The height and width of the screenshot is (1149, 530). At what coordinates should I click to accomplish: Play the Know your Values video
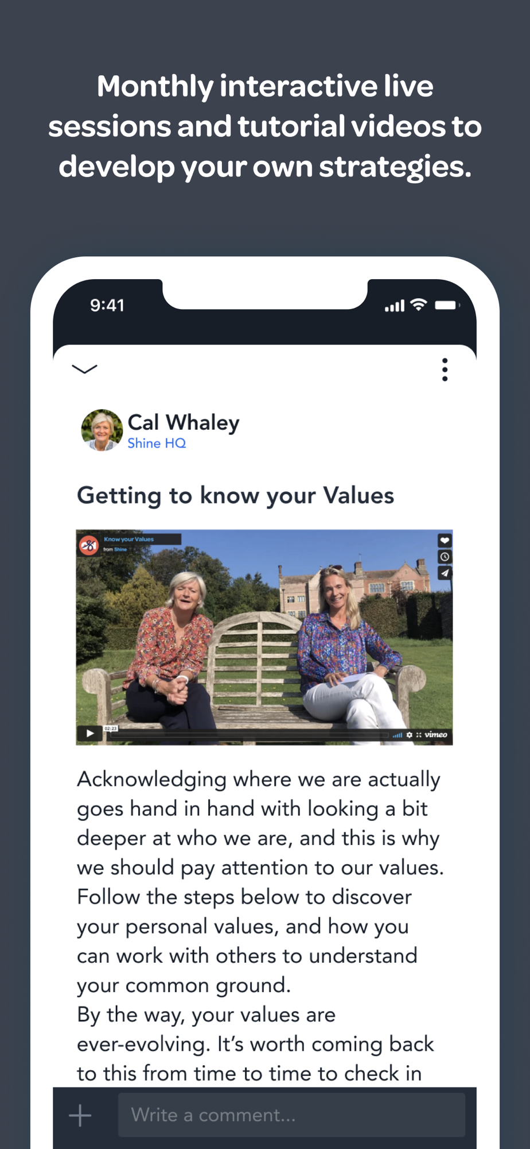click(90, 734)
